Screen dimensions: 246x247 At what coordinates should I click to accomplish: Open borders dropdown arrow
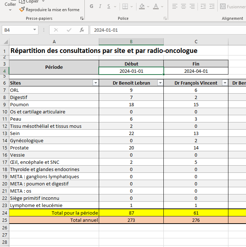click(x=132, y=6)
